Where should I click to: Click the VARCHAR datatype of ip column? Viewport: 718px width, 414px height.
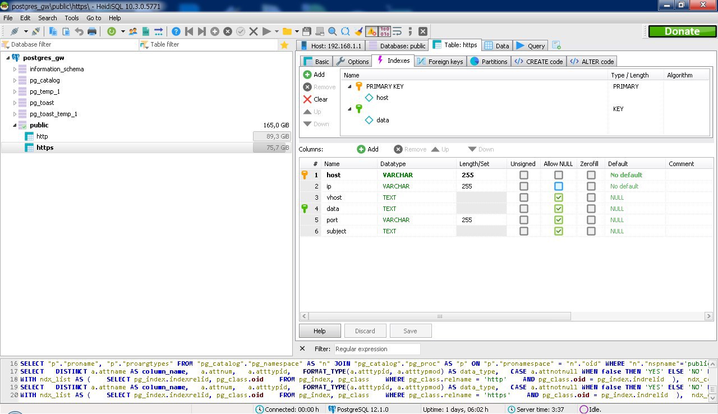396,186
